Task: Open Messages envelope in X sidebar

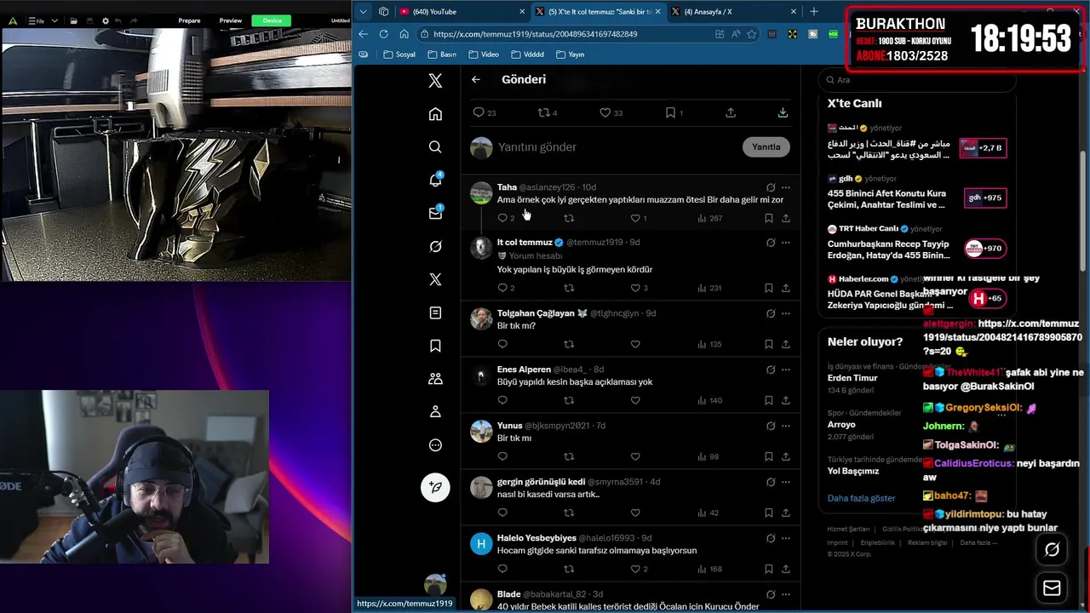Action: (435, 213)
